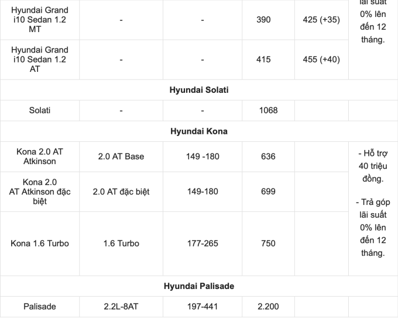Click the Hyundai Grand i10 Sedan 1.2 MT cell

tap(40, 20)
